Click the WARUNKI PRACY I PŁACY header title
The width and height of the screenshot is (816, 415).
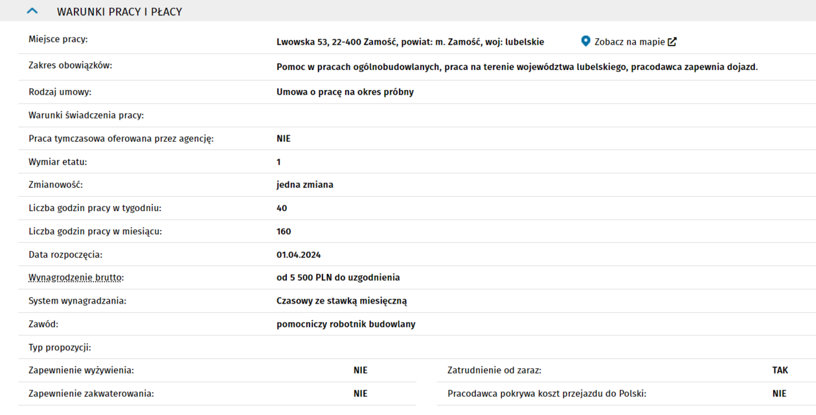click(x=119, y=12)
